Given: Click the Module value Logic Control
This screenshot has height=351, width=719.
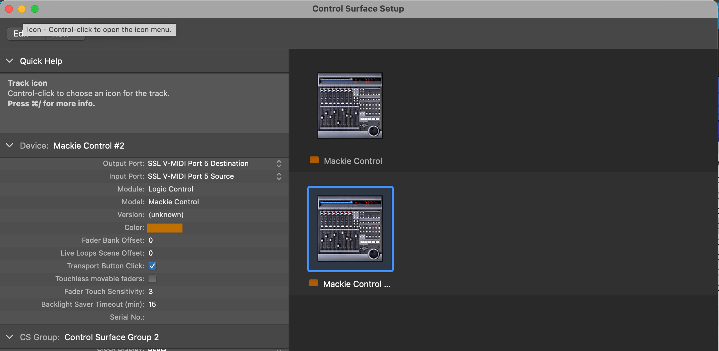Looking at the screenshot, I should (x=171, y=189).
